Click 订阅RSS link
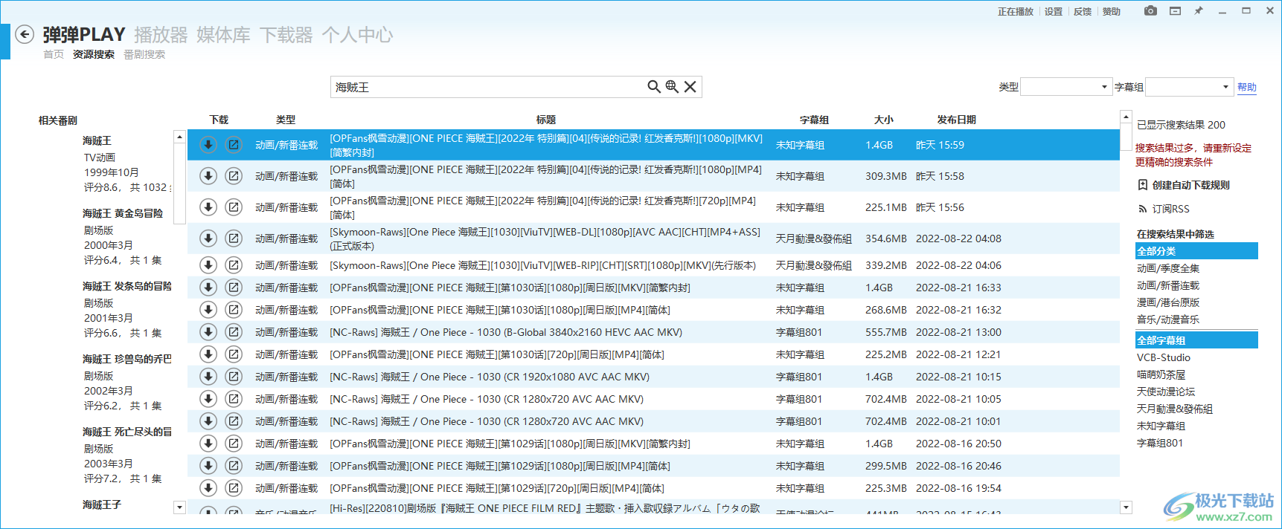Image resolution: width=1282 pixels, height=529 pixels. [1164, 209]
